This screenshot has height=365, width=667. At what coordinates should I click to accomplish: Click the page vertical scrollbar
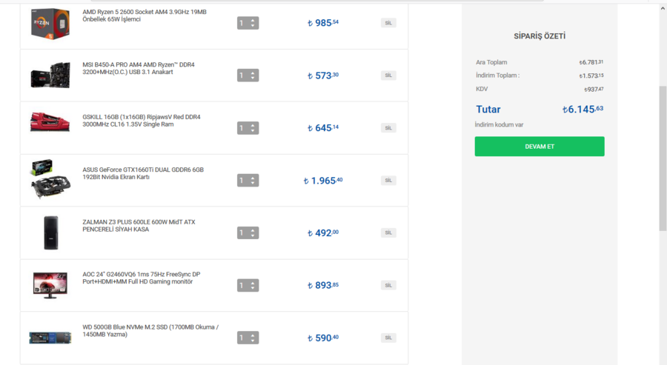pyautogui.click(x=663, y=155)
